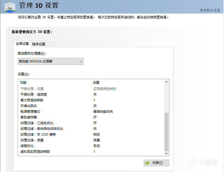Image resolution: width=224 pixels, height=172 pixels.
Task: Click the 着色缓存器 setting value 开
Action: [95, 117]
